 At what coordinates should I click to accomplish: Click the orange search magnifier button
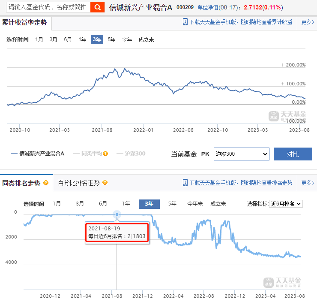pyautogui.click(x=98, y=7)
